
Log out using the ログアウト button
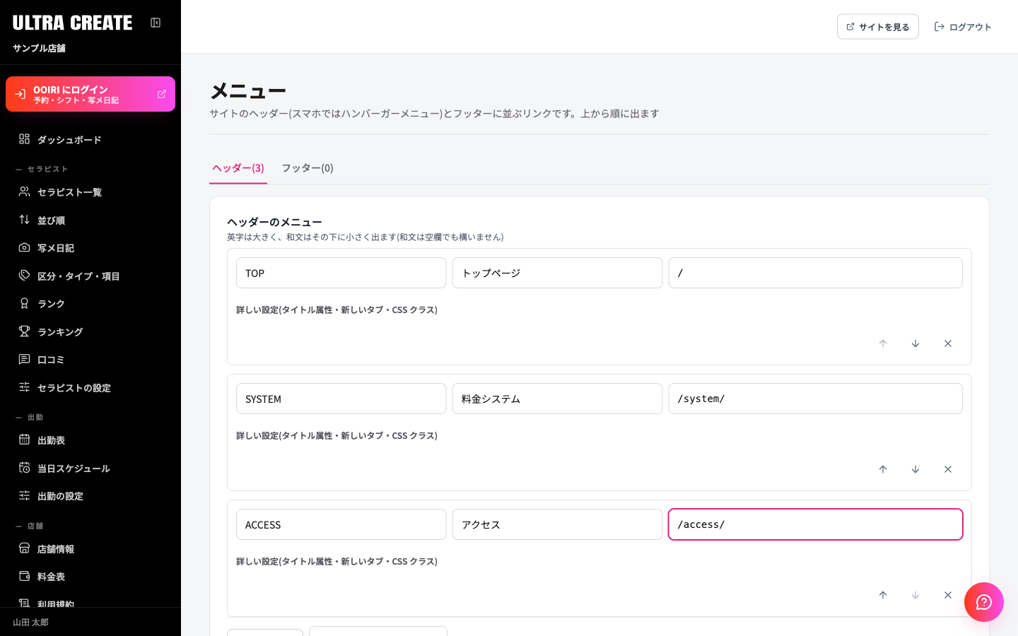point(963,27)
